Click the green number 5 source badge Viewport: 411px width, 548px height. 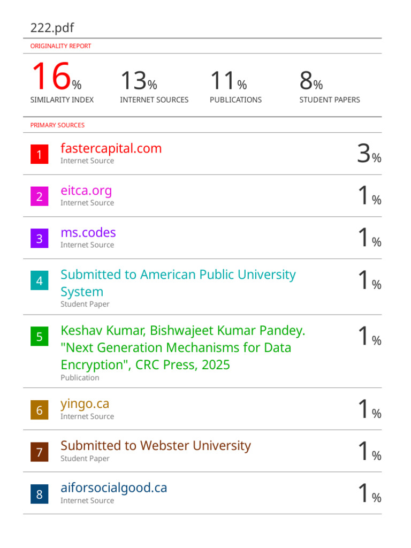(39, 337)
